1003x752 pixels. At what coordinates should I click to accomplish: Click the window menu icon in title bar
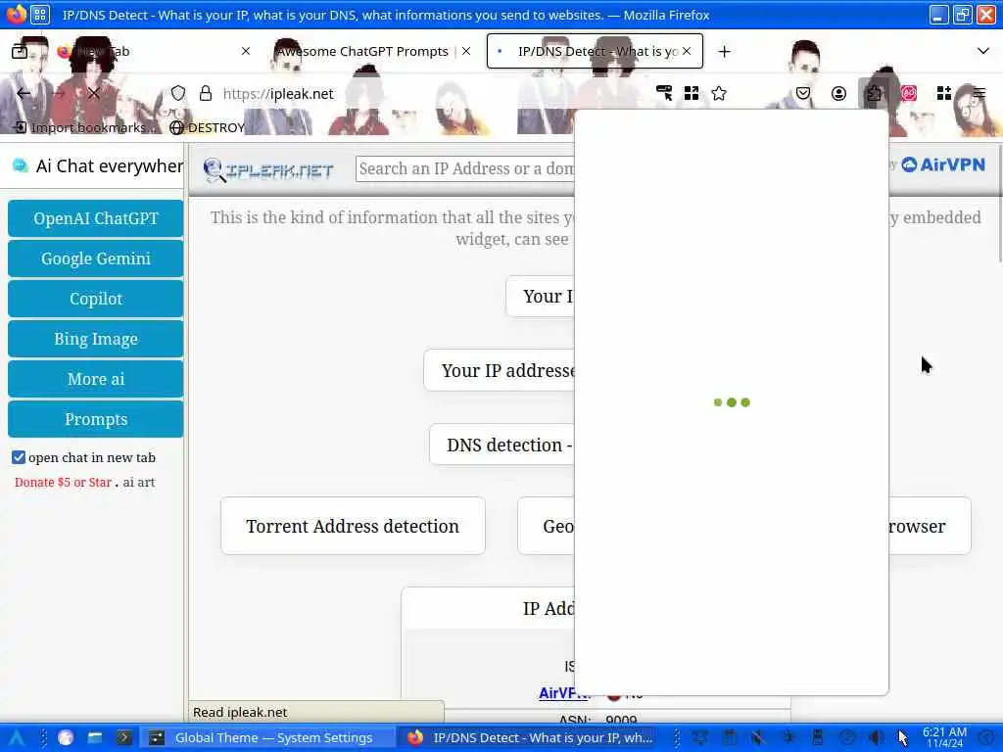[39, 14]
